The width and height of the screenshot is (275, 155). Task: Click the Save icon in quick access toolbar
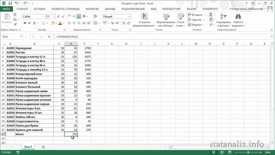click(10, 3)
